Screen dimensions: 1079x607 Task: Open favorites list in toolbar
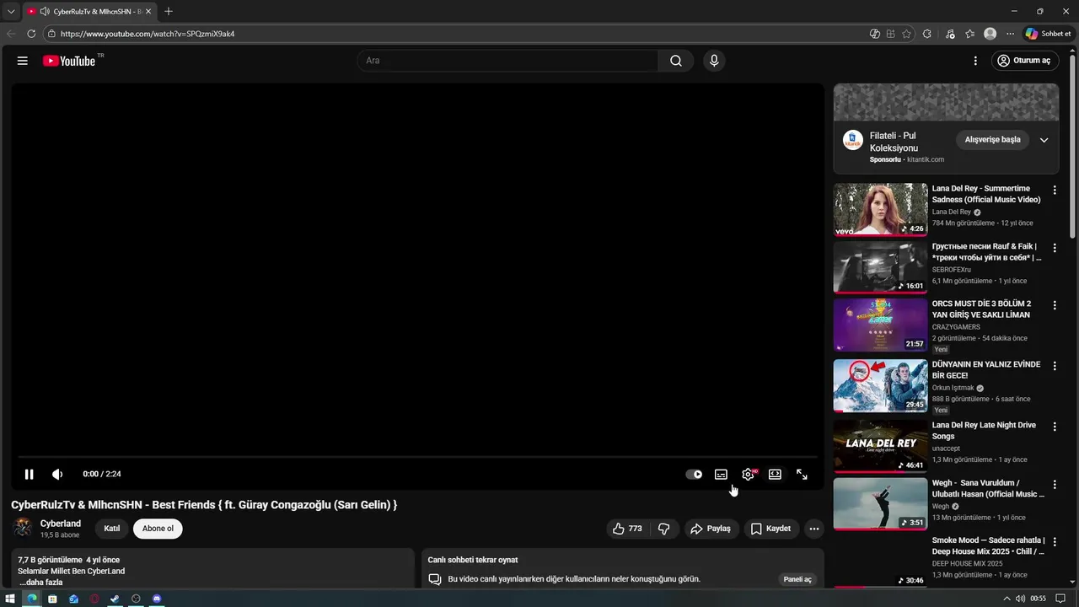970,34
